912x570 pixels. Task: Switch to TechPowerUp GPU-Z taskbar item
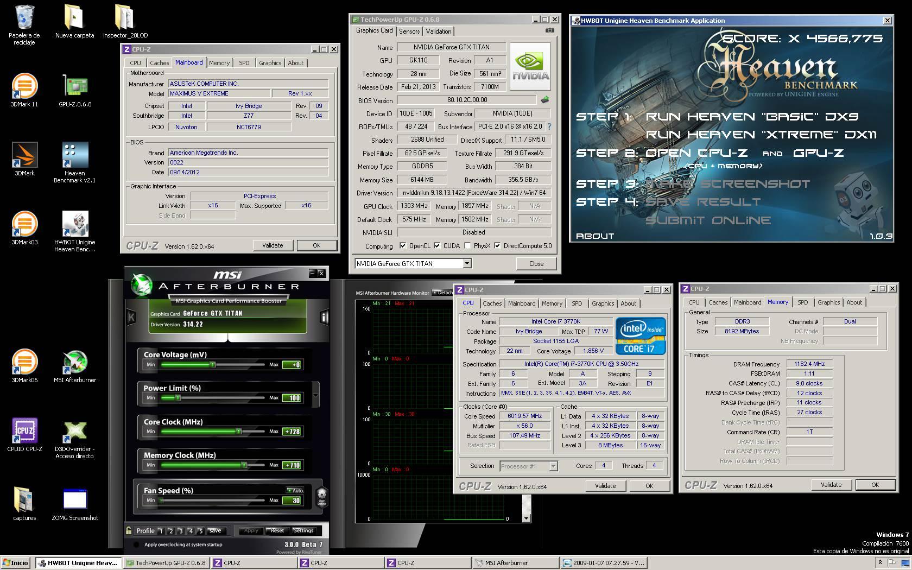point(166,563)
